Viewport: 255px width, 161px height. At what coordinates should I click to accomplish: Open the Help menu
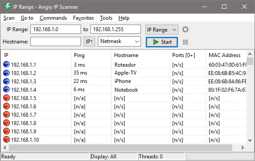(x=124, y=18)
